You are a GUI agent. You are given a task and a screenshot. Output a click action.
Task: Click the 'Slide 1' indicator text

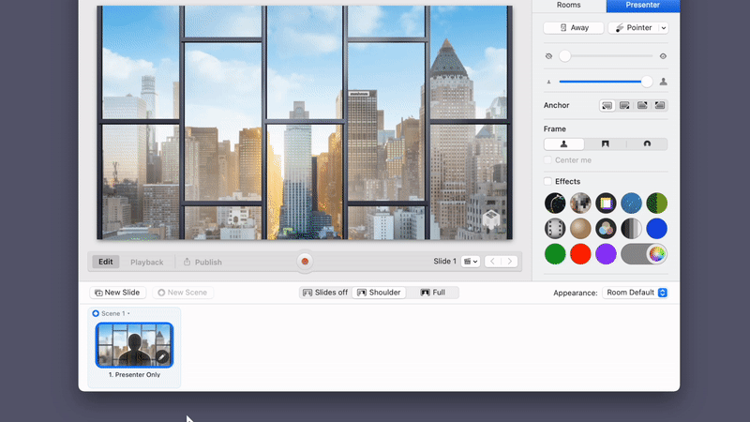coord(444,262)
